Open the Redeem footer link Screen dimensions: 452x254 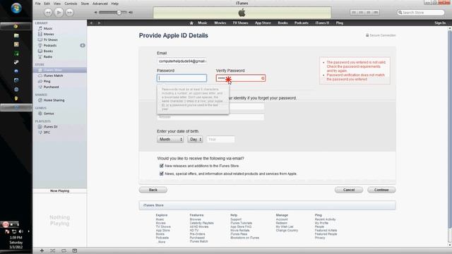281,223
